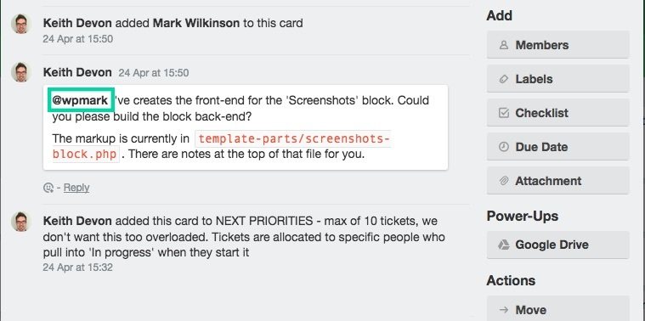Open the Mark Wilkinson profile name

(x=196, y=23)
